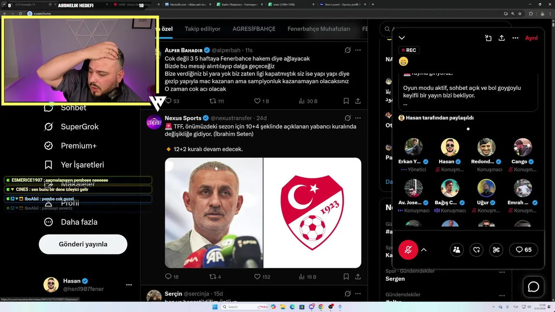Open Serçin's profile name
Screen dimensions: 555x312
coord(173,294)
